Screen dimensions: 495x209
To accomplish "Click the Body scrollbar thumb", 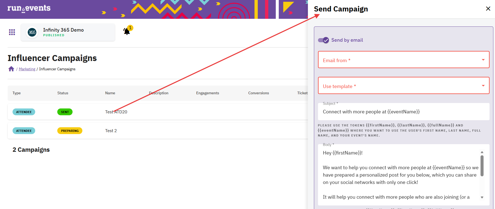I will click(482, 166).
